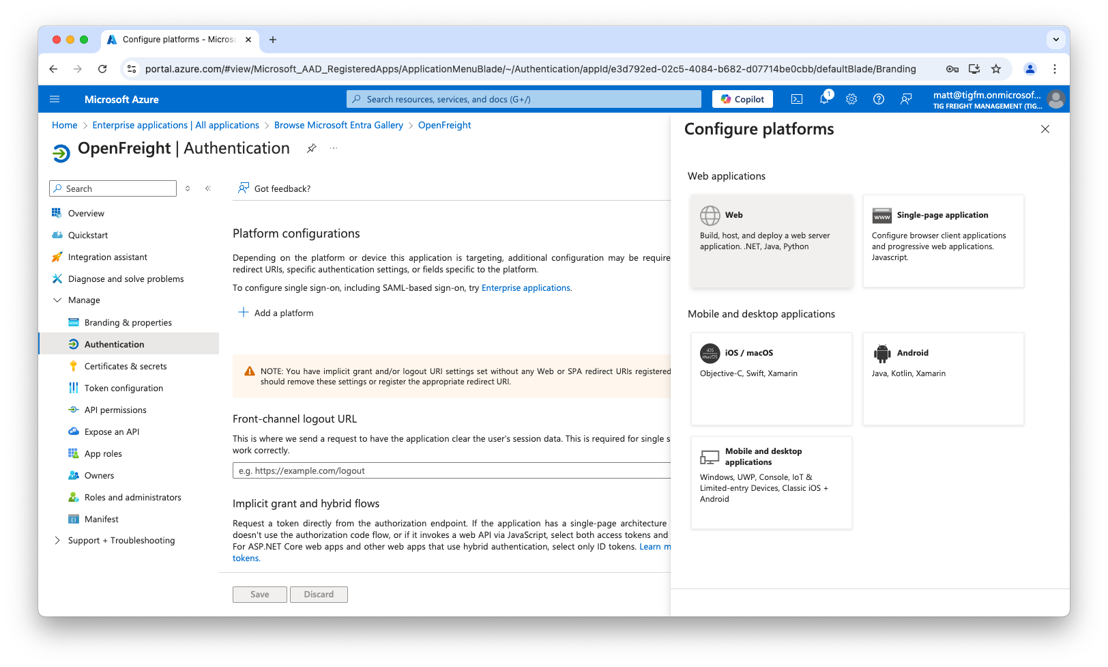Screen dimensions: 1108x667
Task: Select Authentication menu item
Action: pos(129,344)
